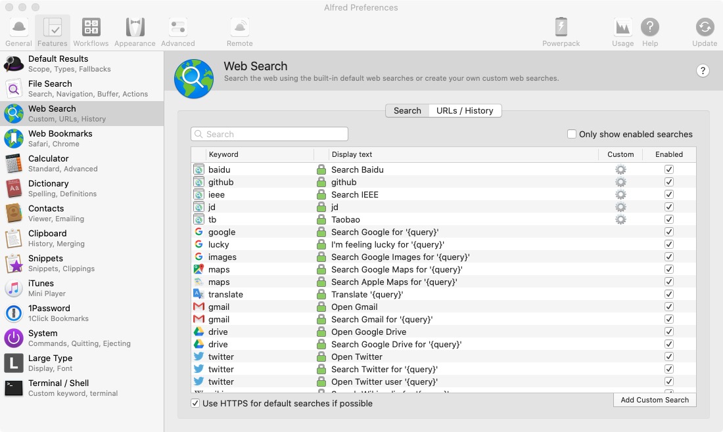
Task: Open custom settings gear for ieee
Action: [x=620, y=194]
